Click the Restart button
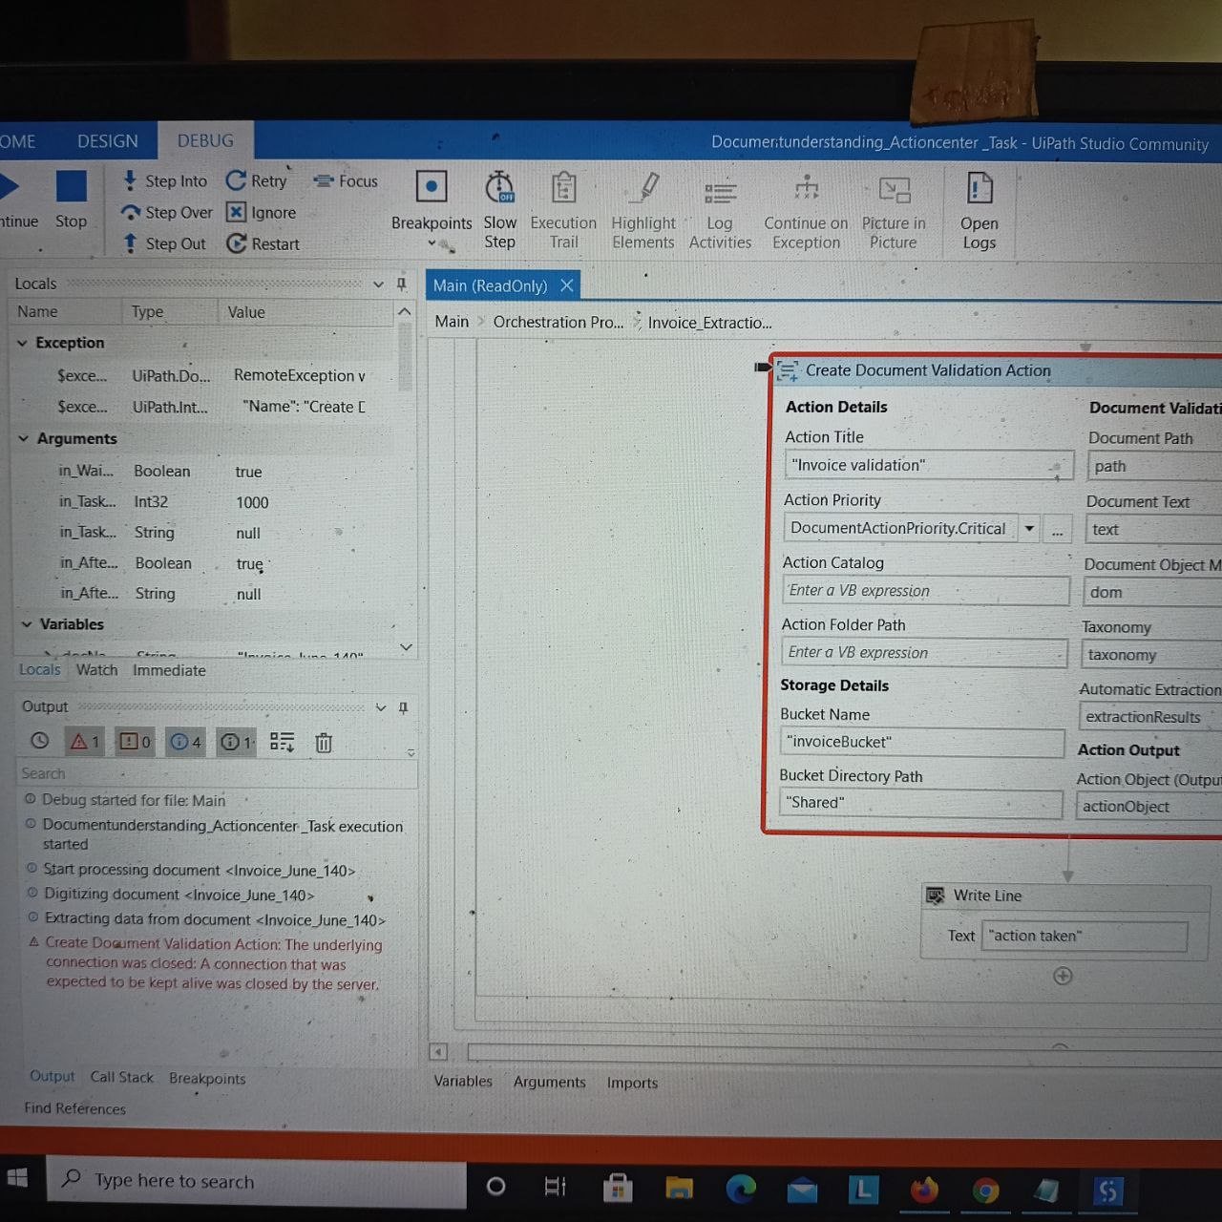The height and width of the screenshot is (1222, 1222). (x=263, y=243)
